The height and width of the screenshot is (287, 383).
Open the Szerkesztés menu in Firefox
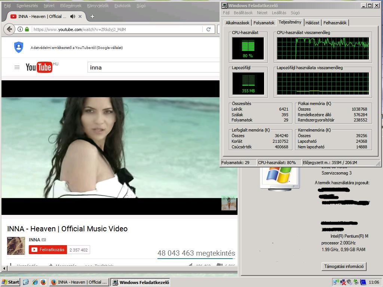[x=27, y=5]
